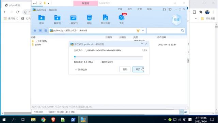
Task: Open the 其他書籤 bookmarks folder
Action: point(208,18)
